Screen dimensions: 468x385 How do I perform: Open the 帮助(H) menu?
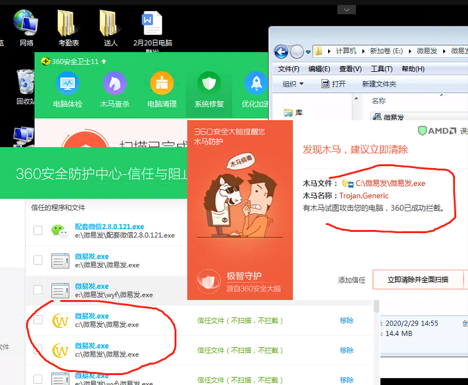pyautogui.click(x=413, y=69)
